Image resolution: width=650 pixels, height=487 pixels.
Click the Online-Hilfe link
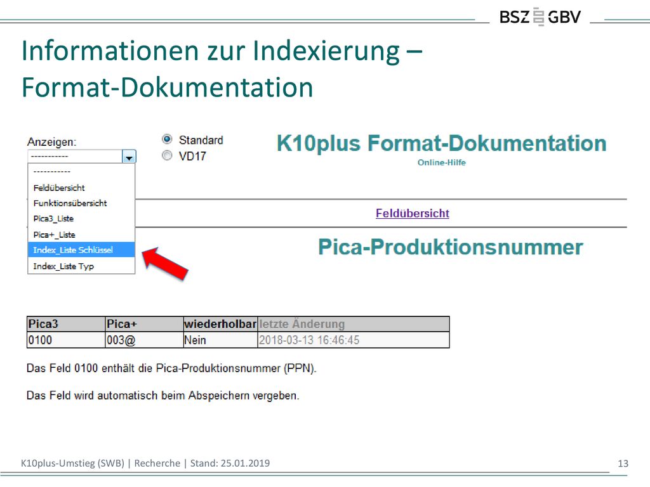coord(442,162)
